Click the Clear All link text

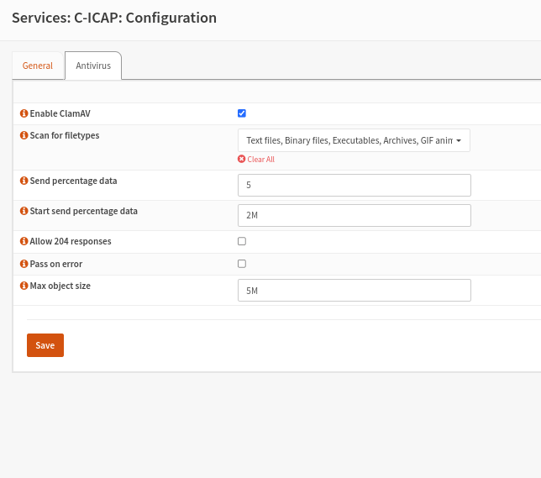[260, 159]
